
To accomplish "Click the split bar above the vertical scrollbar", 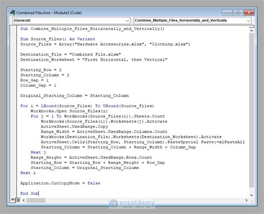I will tap(252, 27).
